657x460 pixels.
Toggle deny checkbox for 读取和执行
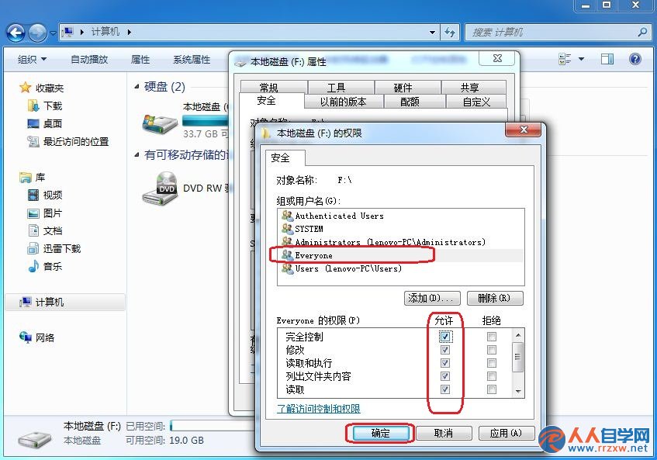492,363
